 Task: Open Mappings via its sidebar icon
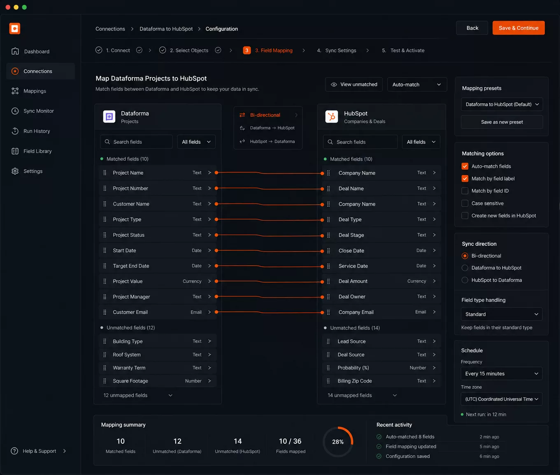click(x=15, y=91)
